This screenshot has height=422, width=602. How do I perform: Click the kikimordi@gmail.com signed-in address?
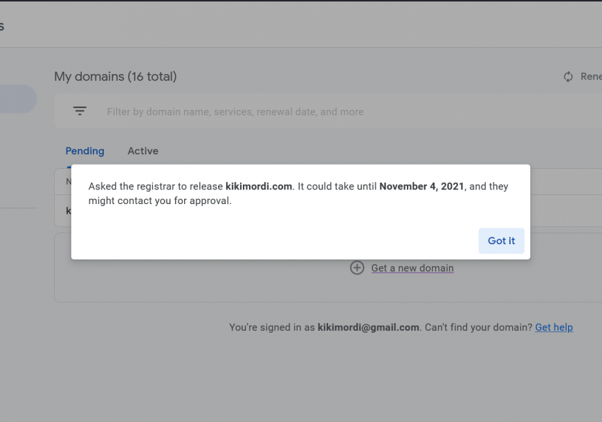point(368,327)
